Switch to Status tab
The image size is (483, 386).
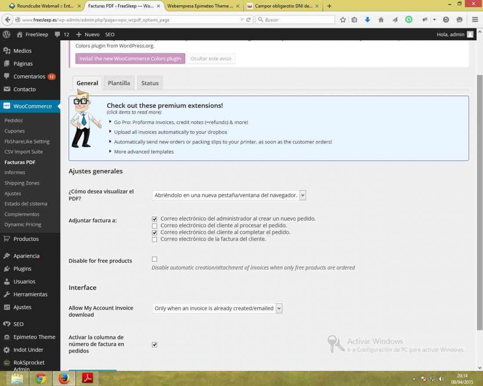(x=150, y=83)
